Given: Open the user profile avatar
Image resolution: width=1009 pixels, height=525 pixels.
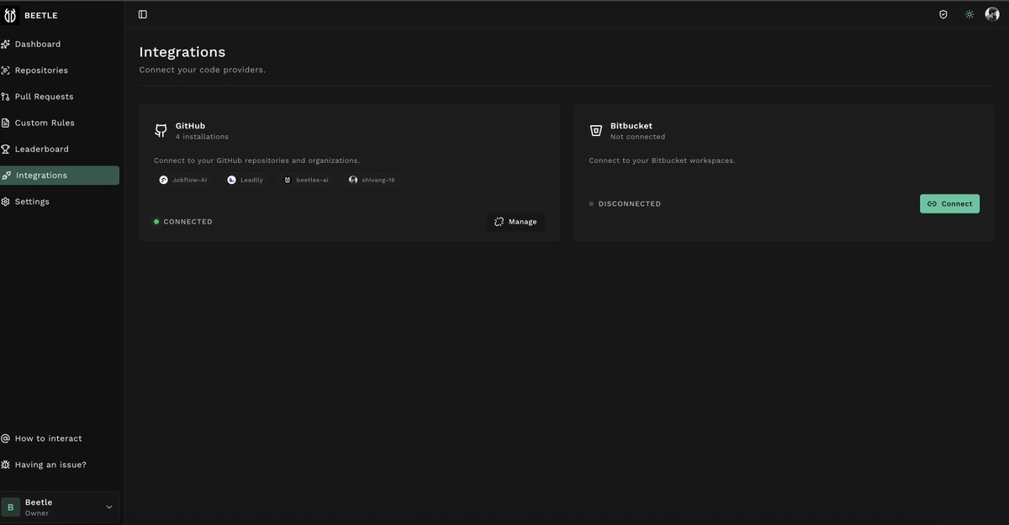Looking at the screenshot, I should click(x=992, y=14).
